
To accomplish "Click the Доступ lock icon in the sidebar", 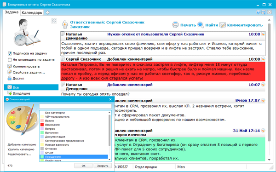I will [10, 78].
